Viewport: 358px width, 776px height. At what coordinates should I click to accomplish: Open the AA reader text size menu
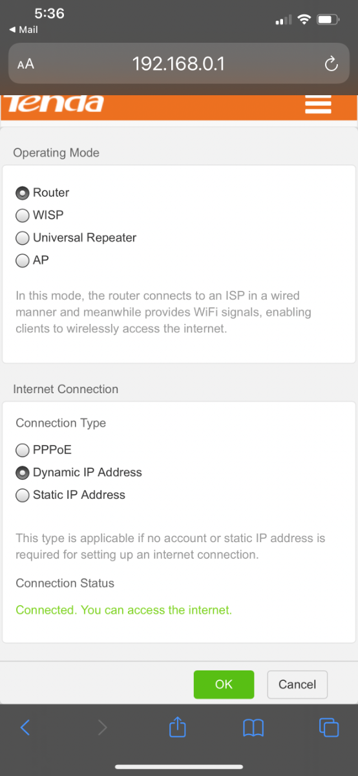(x=26, y=64)
